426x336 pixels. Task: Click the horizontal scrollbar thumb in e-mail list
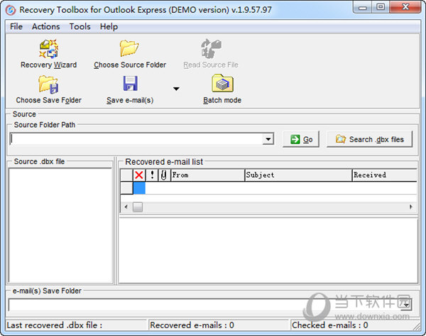tap(138, 207)
